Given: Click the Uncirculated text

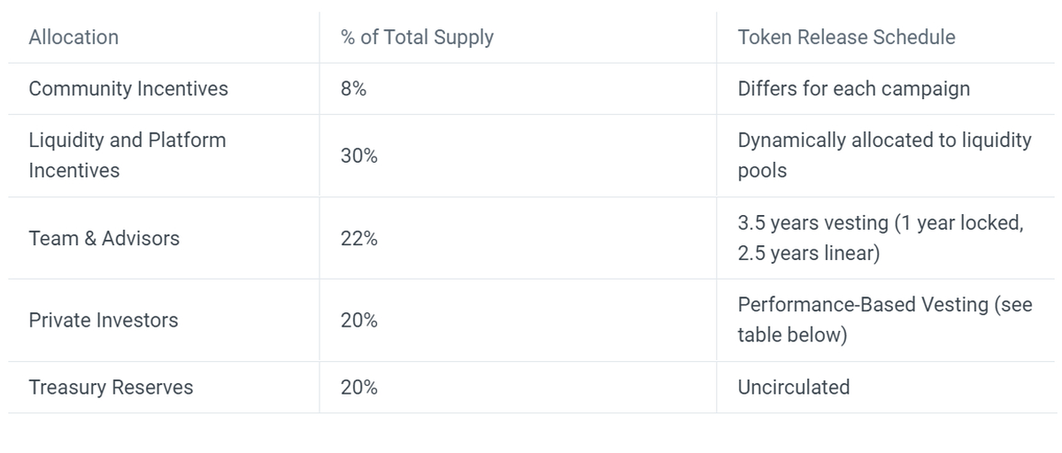Looking at the screenshot, I should 793,387.
